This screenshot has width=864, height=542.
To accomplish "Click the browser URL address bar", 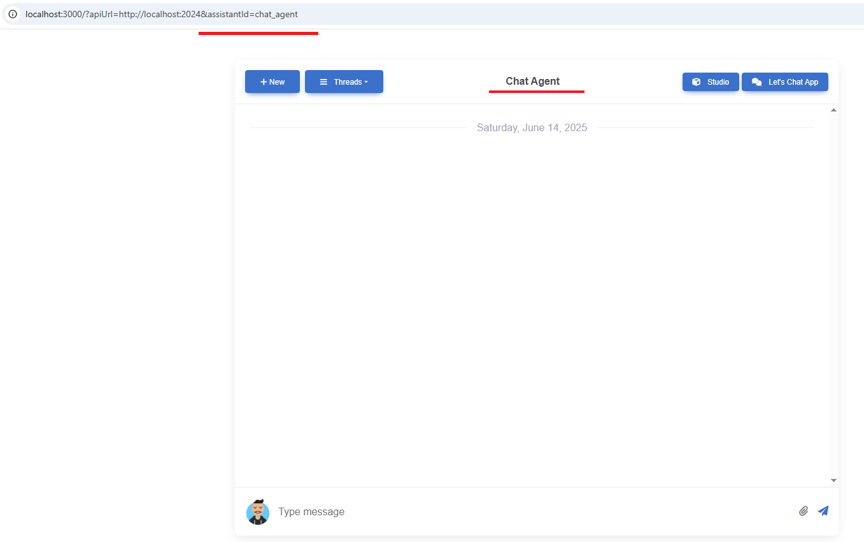I will [433, 14].
